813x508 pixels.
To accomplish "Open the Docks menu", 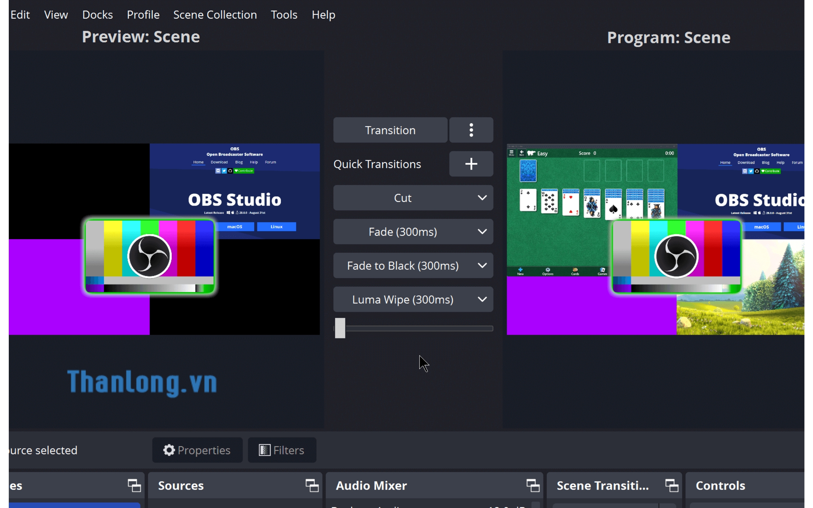I will 98,15.
